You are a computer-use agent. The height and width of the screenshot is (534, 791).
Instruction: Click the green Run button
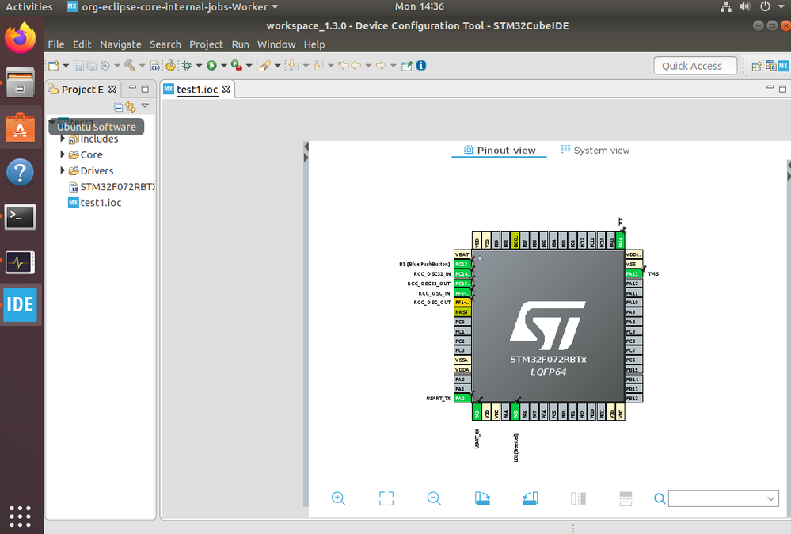tap(211, 66)
